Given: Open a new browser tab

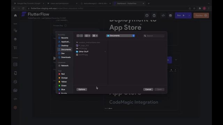Looking at the screenshot, I should pos(149,3).
